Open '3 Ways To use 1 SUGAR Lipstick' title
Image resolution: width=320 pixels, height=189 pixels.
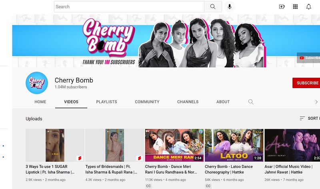coord(50,169)
